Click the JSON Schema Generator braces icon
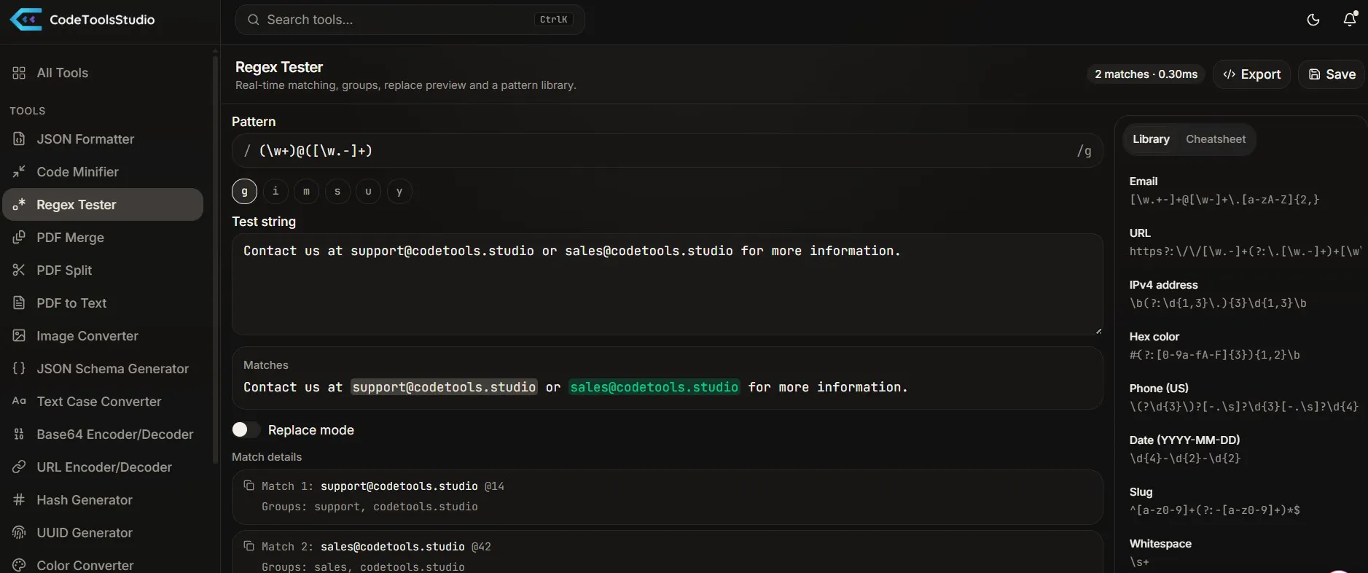Viewport: 1368px width, 573px height. click(x=19, y=368)
